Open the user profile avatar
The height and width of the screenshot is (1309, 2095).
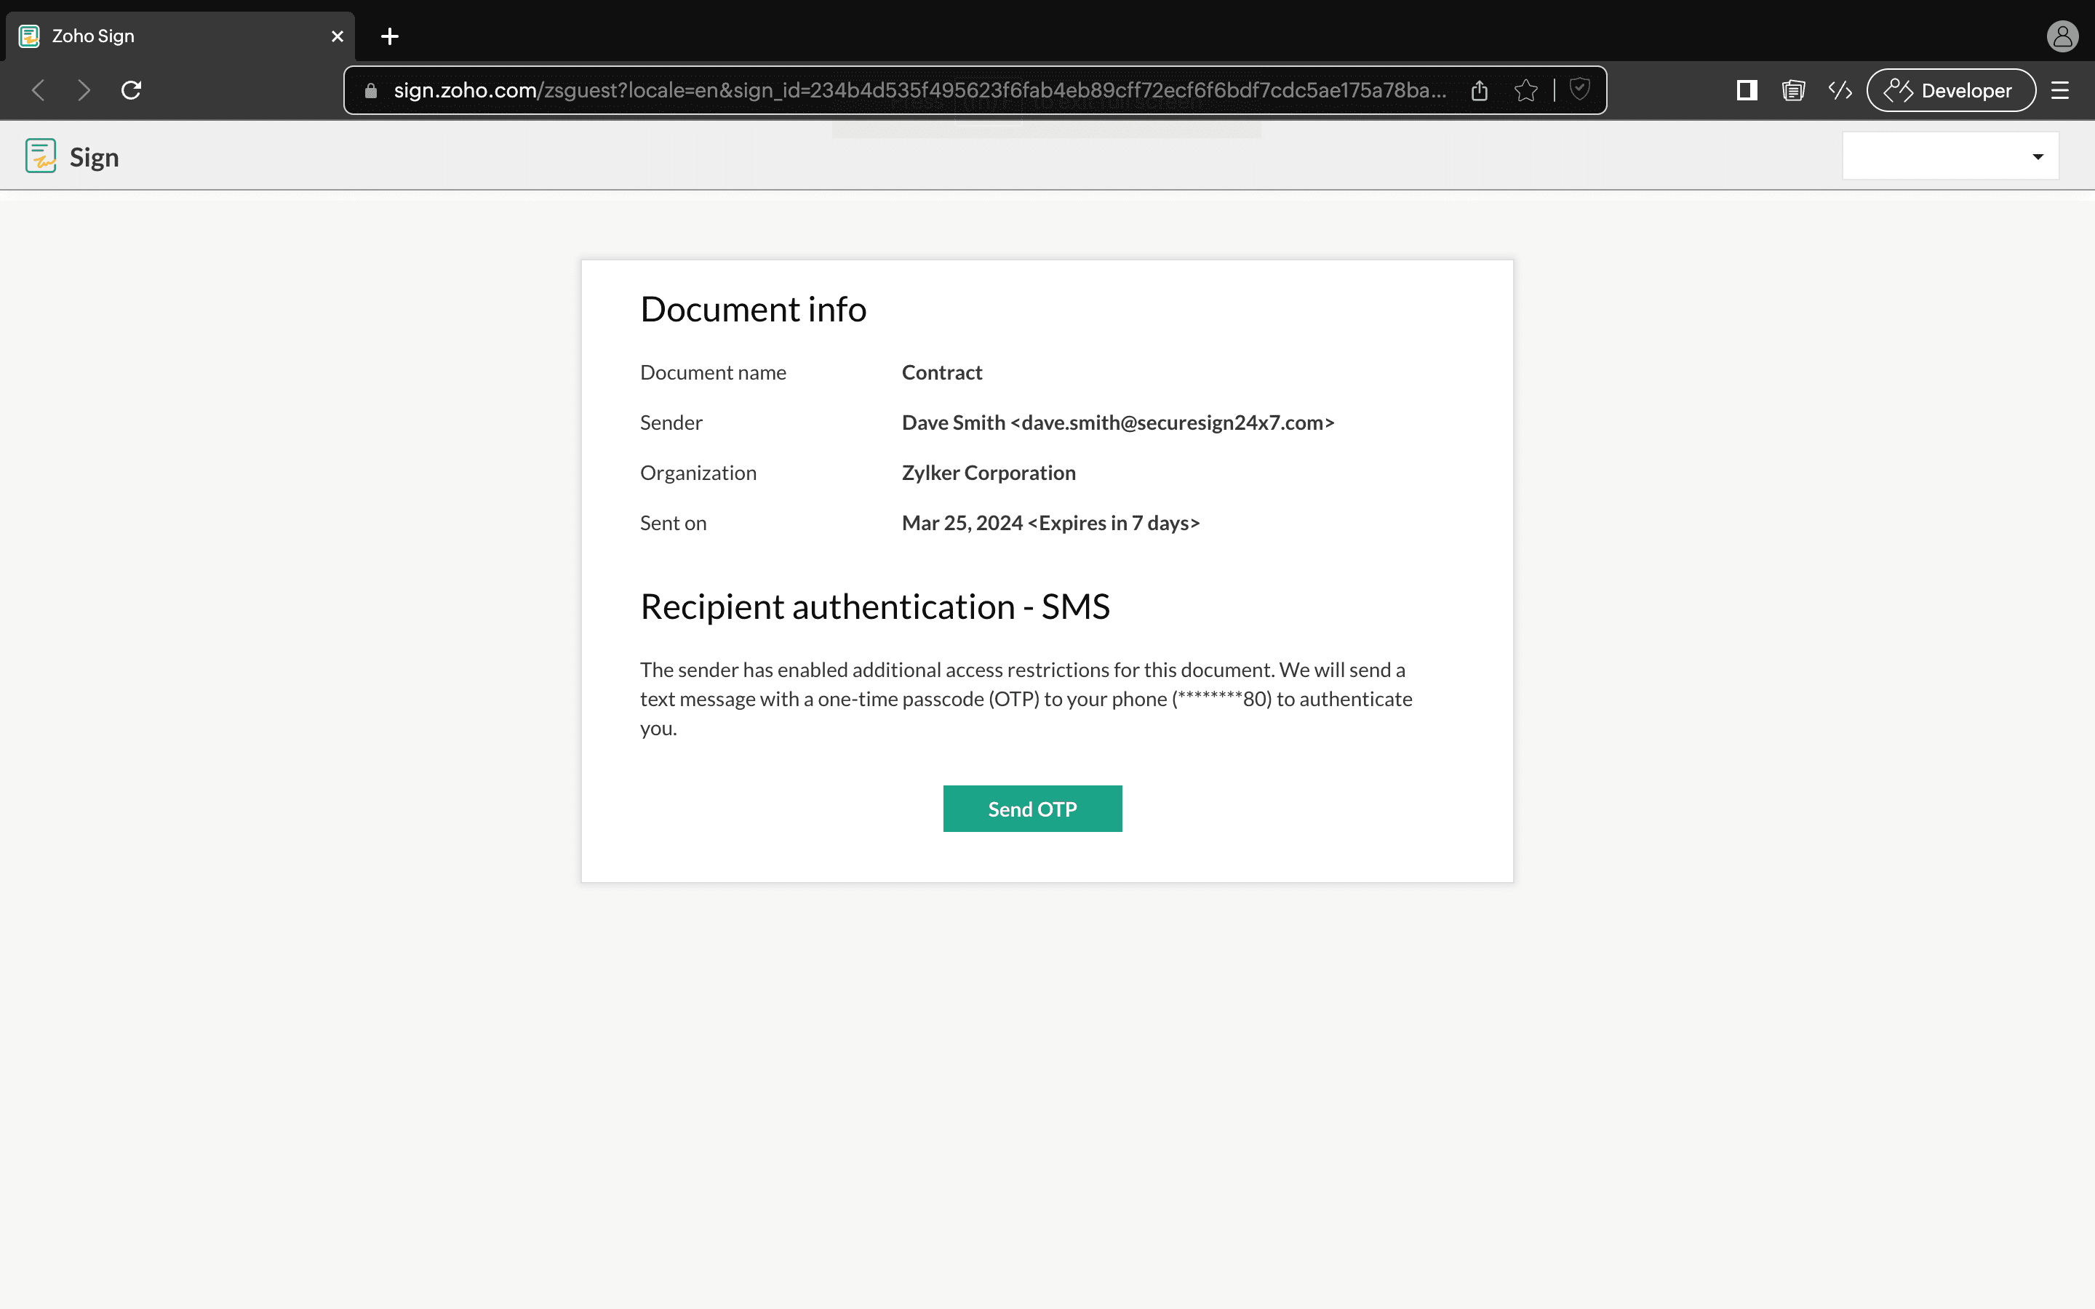coord(2062,36)
